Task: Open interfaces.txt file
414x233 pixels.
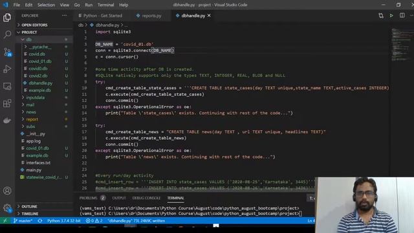Action: (38, 162)
